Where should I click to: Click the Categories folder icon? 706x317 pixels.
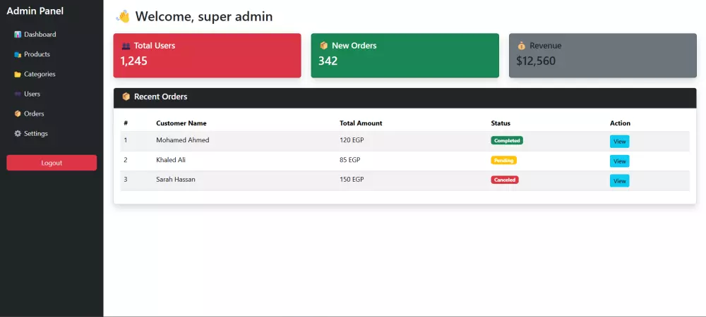click(18, 74)
